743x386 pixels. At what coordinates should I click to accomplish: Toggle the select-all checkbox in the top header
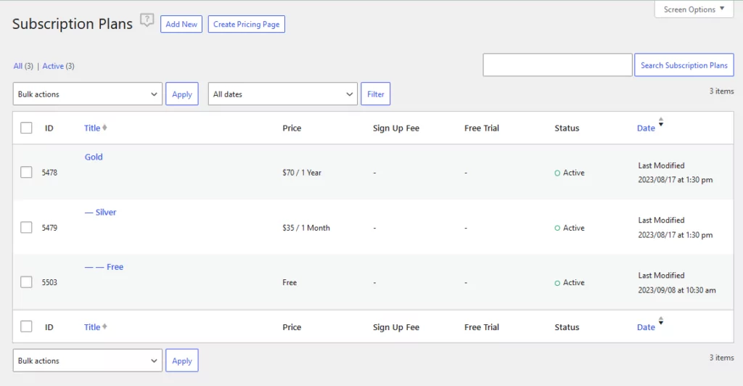tap(26, 128)
